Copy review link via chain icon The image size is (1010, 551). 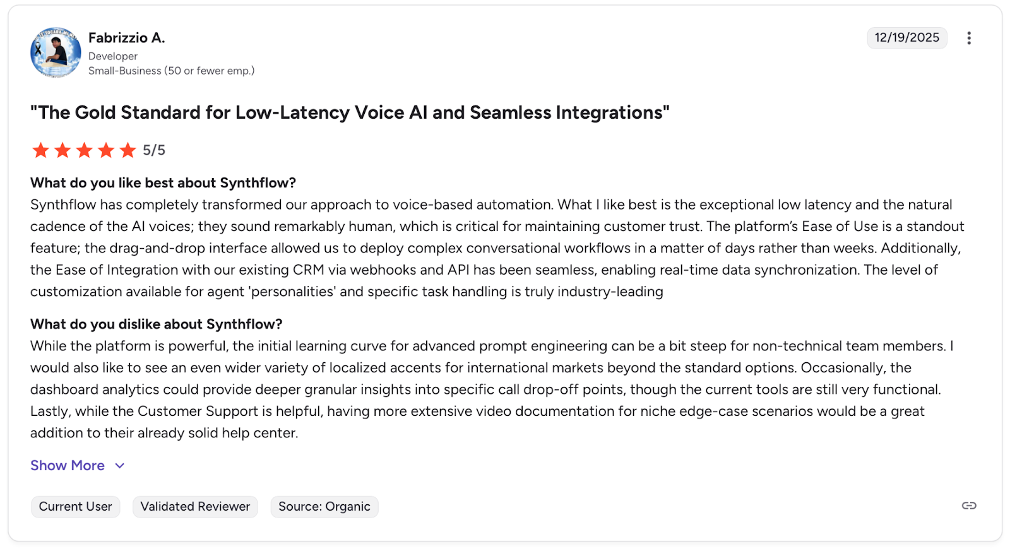click(x=969, y=506)
